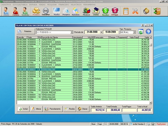The width and height of the screenshot is (168, 126).
Task: Expand the Selecione TITULAR dropdown
Action: coord(72,32)
